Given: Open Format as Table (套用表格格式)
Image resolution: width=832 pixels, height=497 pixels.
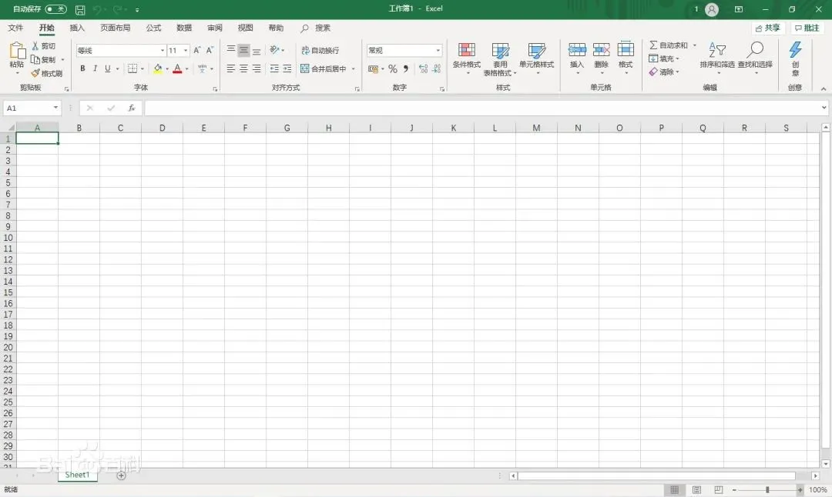Looking at the screenshot, I should point(500,58).
